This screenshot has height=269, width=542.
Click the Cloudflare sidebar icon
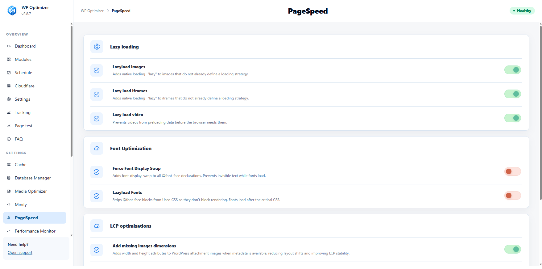pos(9,86)
